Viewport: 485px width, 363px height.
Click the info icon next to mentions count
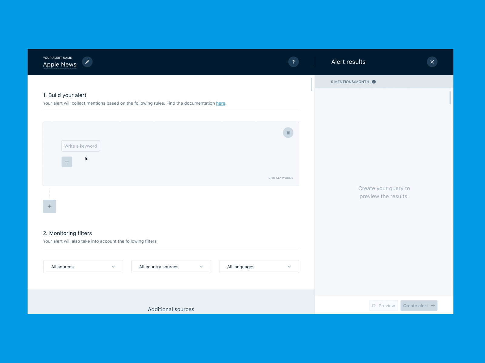tap(374, 82)
